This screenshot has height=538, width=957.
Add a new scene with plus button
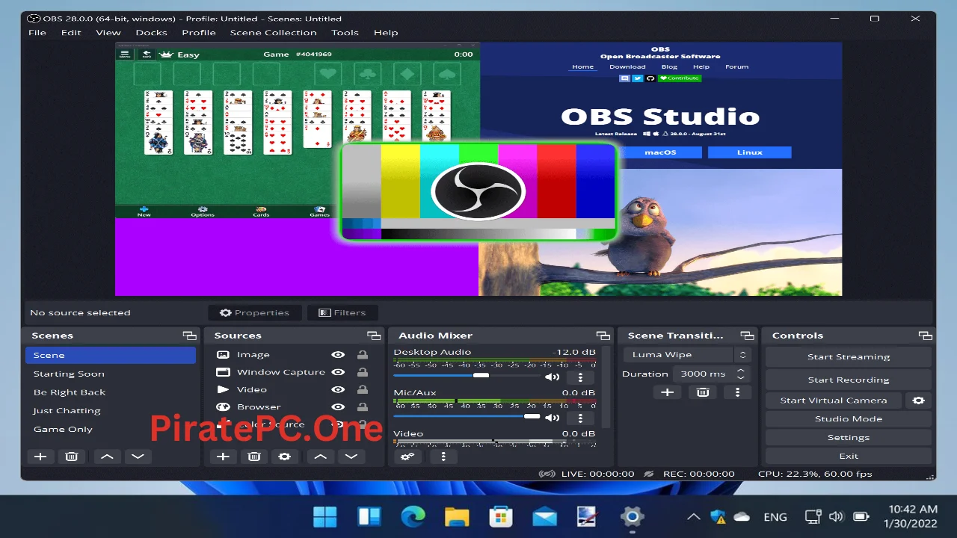coord(40,457)
